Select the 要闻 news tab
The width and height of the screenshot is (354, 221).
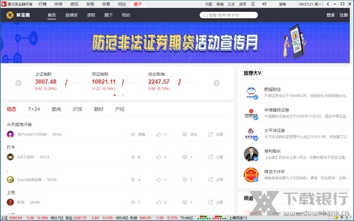pos(56,109)
